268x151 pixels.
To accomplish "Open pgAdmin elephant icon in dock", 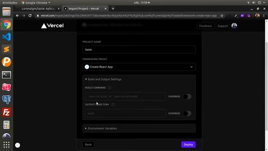I will (7, 99).
